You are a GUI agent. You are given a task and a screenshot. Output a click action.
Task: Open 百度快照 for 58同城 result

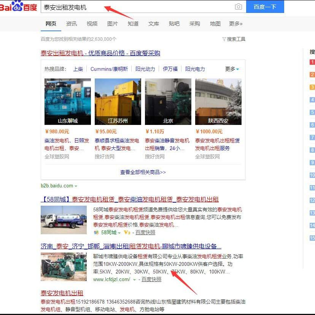coord(145,232)
